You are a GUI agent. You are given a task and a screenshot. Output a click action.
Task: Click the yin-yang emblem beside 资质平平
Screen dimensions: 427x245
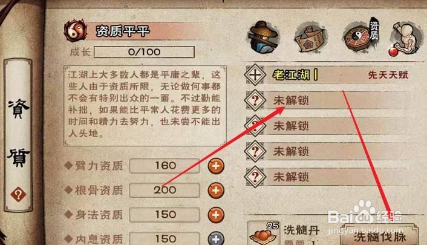coord(76,30)
